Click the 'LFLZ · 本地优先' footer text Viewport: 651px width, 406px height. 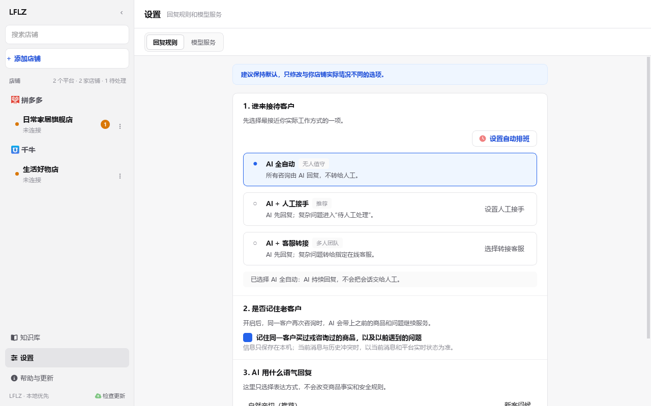29,396
